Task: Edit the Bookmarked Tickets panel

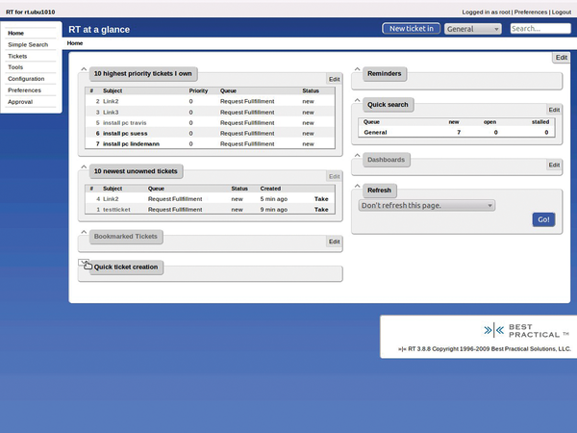Action: pyautogui.click(x=334, y=242)
